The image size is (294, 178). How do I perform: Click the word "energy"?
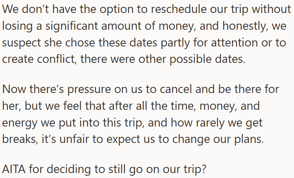coord(20,123)
